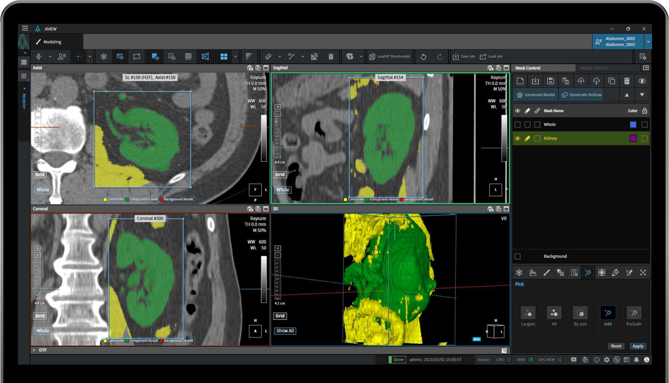Toggle lock checkbox of Whole mask
Viewport: 669px width, 383px height.
tap(645, 124)
